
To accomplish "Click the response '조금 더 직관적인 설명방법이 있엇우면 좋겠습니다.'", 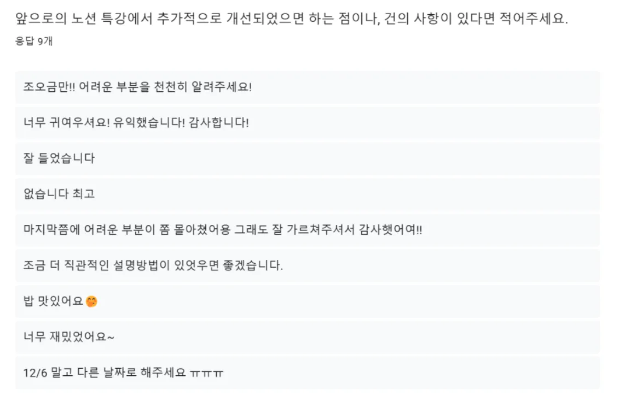I will pyautogui.click(x=308, y=265).
